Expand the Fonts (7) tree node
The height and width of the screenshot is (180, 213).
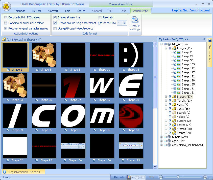tap(166, 105)
